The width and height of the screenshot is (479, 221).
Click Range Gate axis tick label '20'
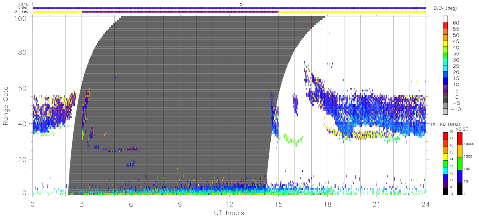22,159
